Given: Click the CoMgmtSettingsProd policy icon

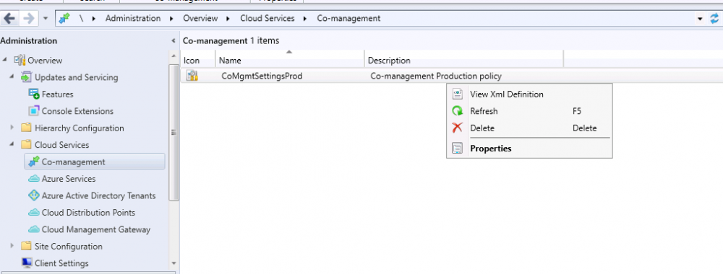Looking at the screenshot, I should point(192,76).
